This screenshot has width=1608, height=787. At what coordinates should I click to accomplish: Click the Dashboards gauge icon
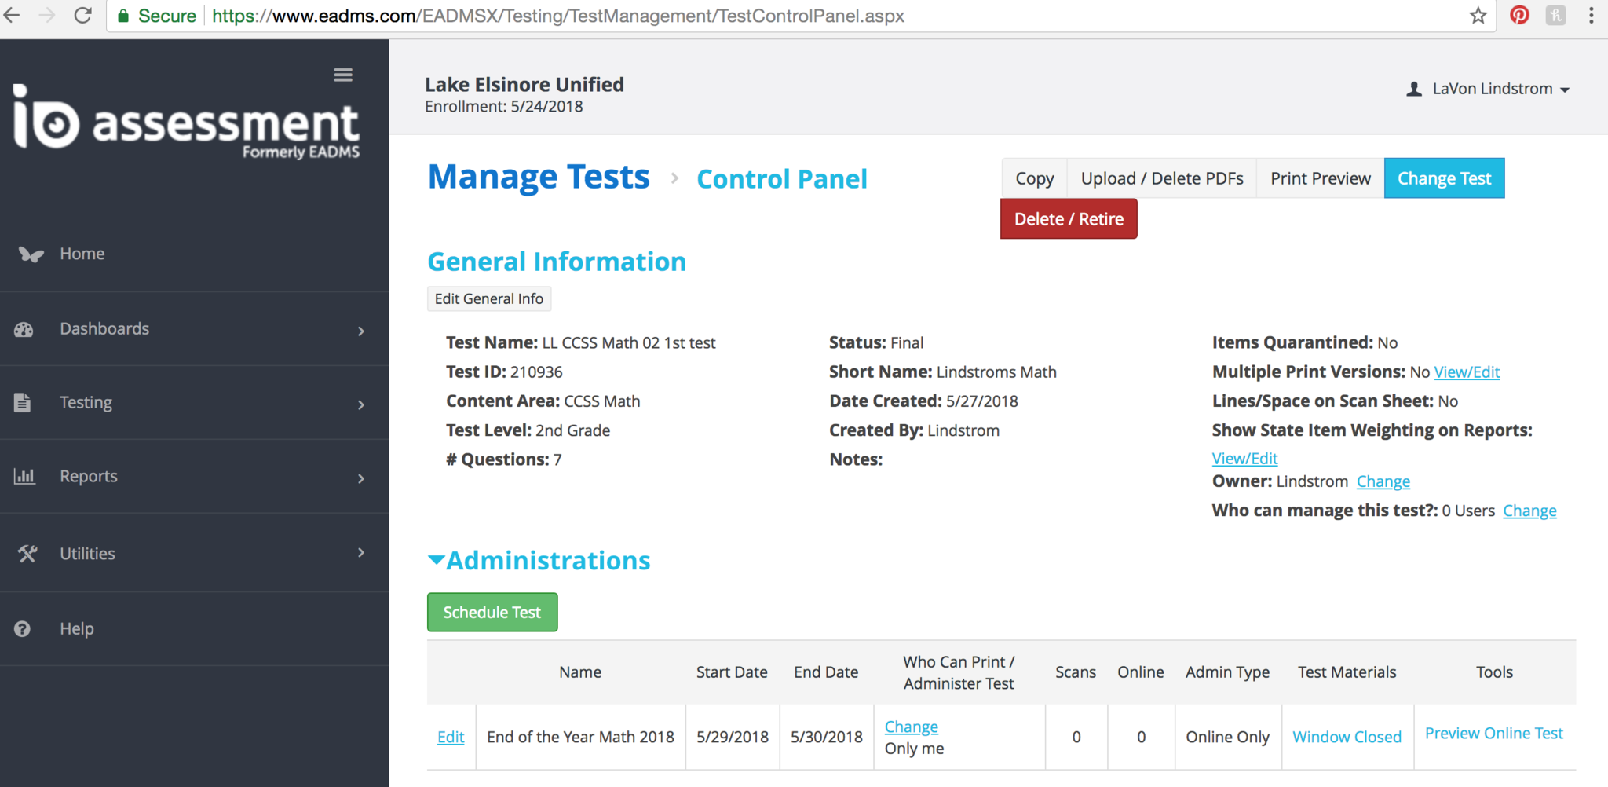[x=24, y=329]
